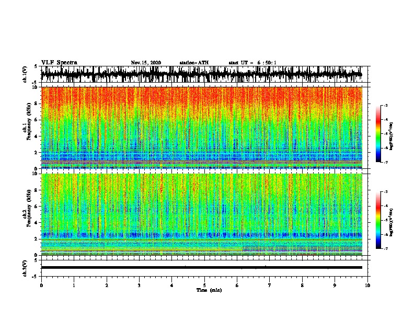Click the ch.1 spectrogram panel
This screenshot has height=320, width=414.
(201, 128)
